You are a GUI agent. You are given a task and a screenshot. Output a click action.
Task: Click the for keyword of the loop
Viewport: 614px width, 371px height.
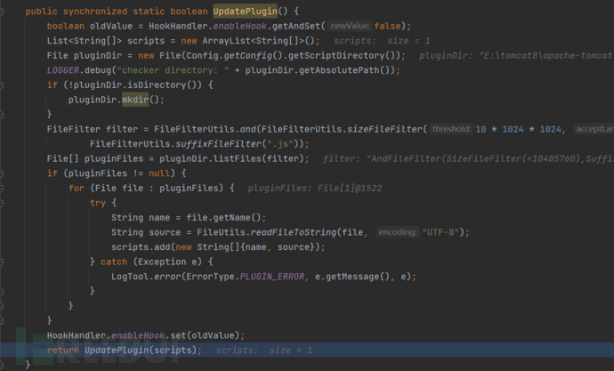77,189
